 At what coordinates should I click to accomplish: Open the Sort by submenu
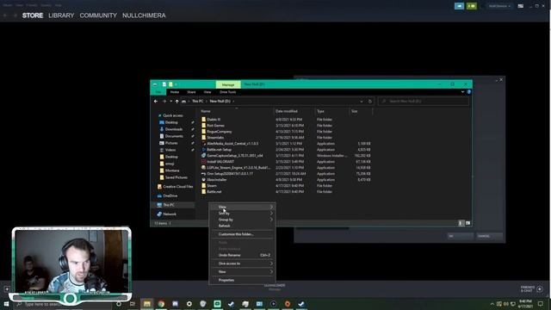pos(242,214)
